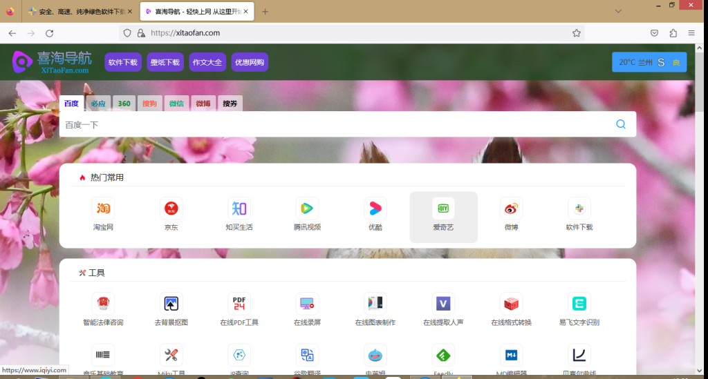Open the green Feedly icon

click(443, 355)
